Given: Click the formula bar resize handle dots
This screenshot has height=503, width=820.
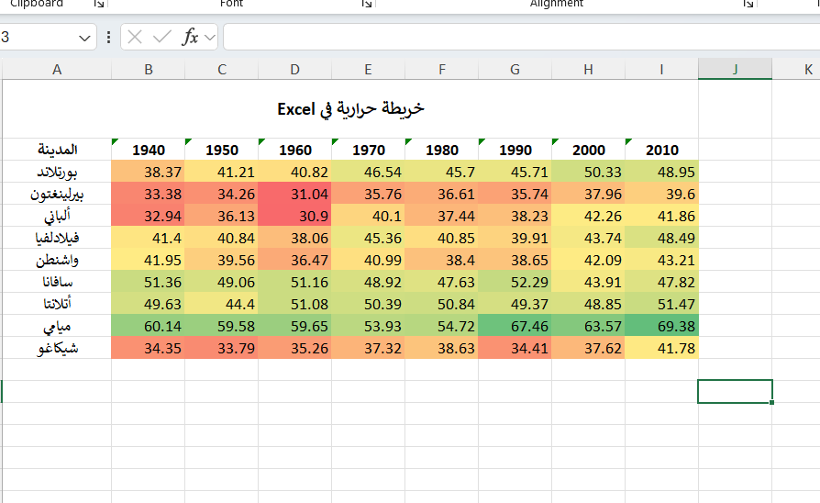Looking at the screenshot, I should 109,38.
